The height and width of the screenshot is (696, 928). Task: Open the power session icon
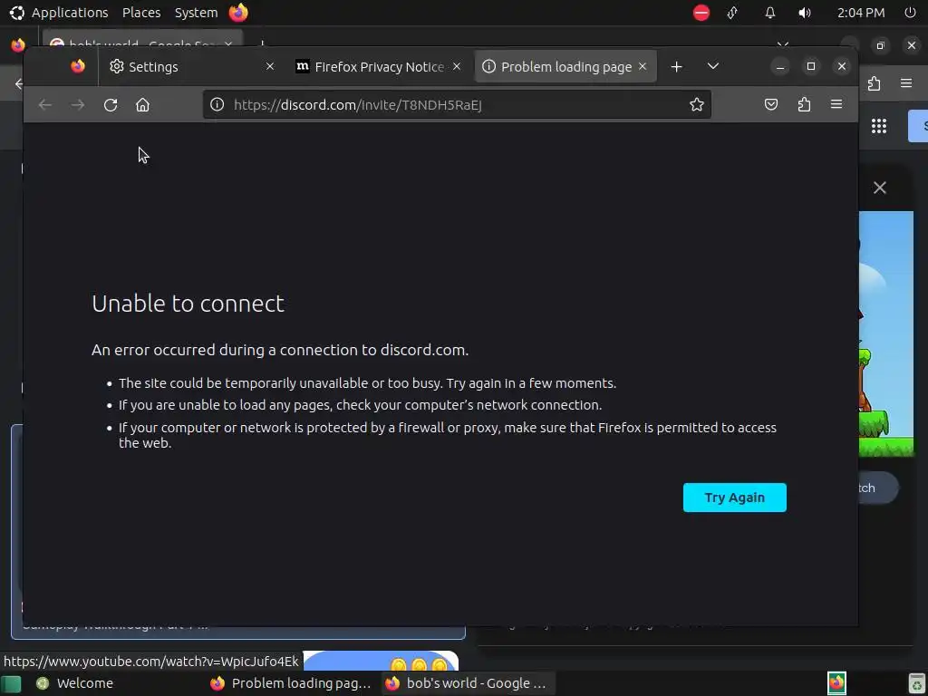click(x=910, y=13)
